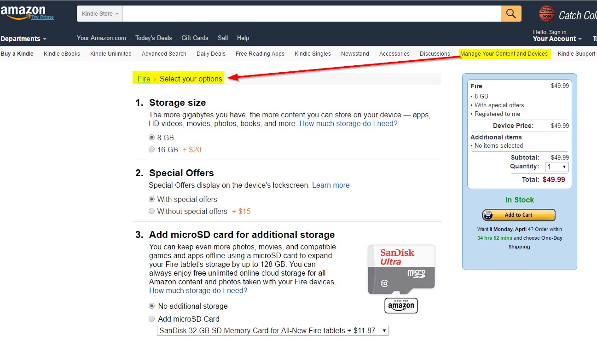
Task: Click microSD section How much storage link
Action: 198,290
